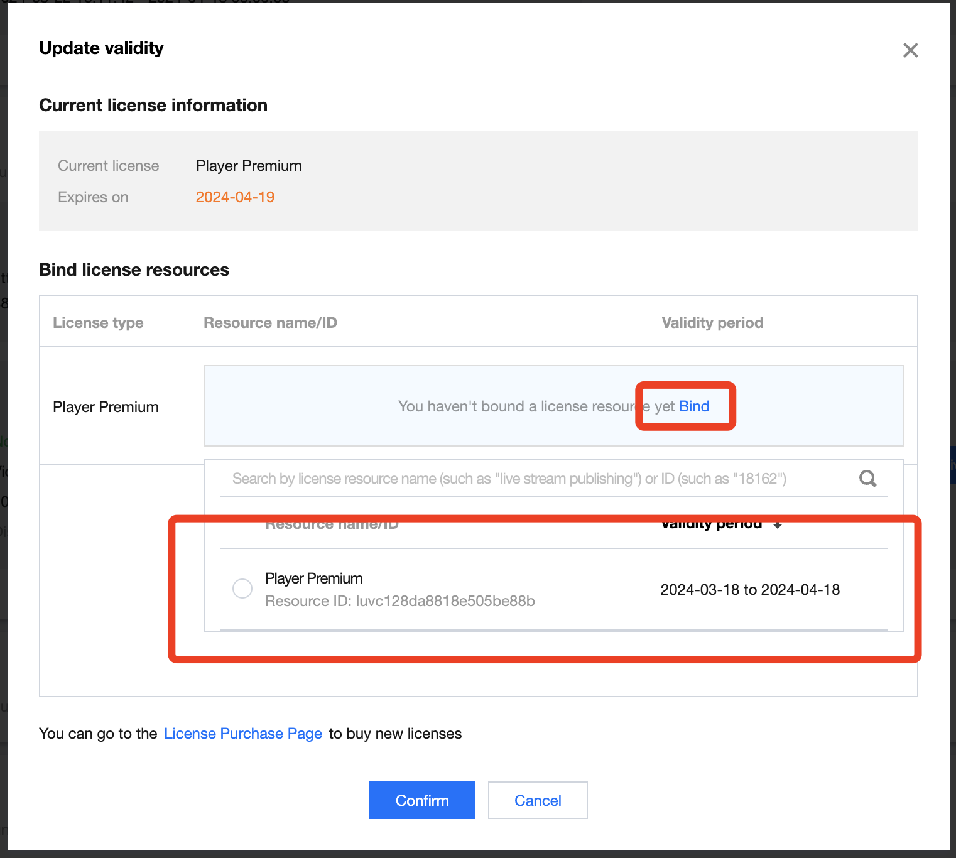Click the Update validity dialog title
Screen dimensions: 956x858
(x=101, y=48)
